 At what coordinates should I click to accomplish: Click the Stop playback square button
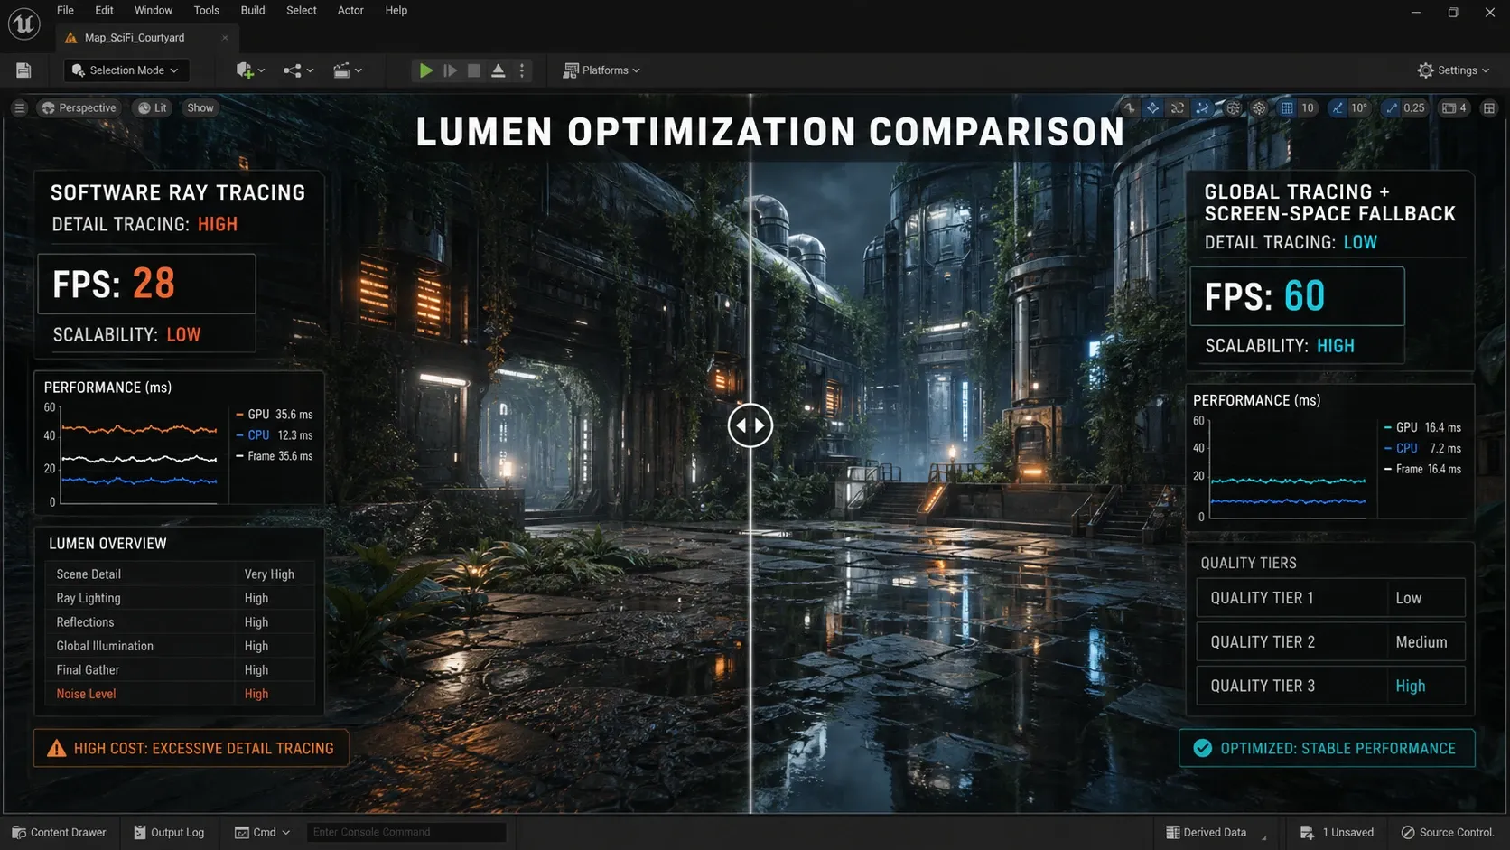click(x=474, y=70)
